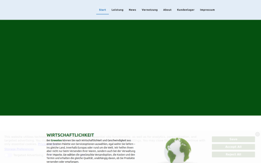Accept All cookies
The image size is (261, 163).
[233, 147]
